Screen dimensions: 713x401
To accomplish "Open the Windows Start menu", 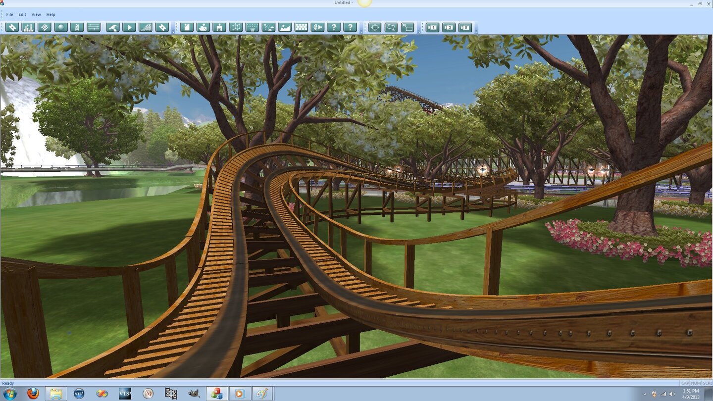I will [x=9, y=394].
